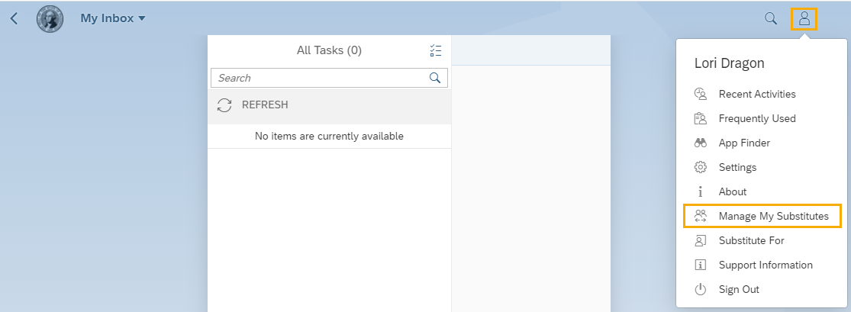
Task: Click the All Tasks (0) header
Action: (x=329, y=51)
